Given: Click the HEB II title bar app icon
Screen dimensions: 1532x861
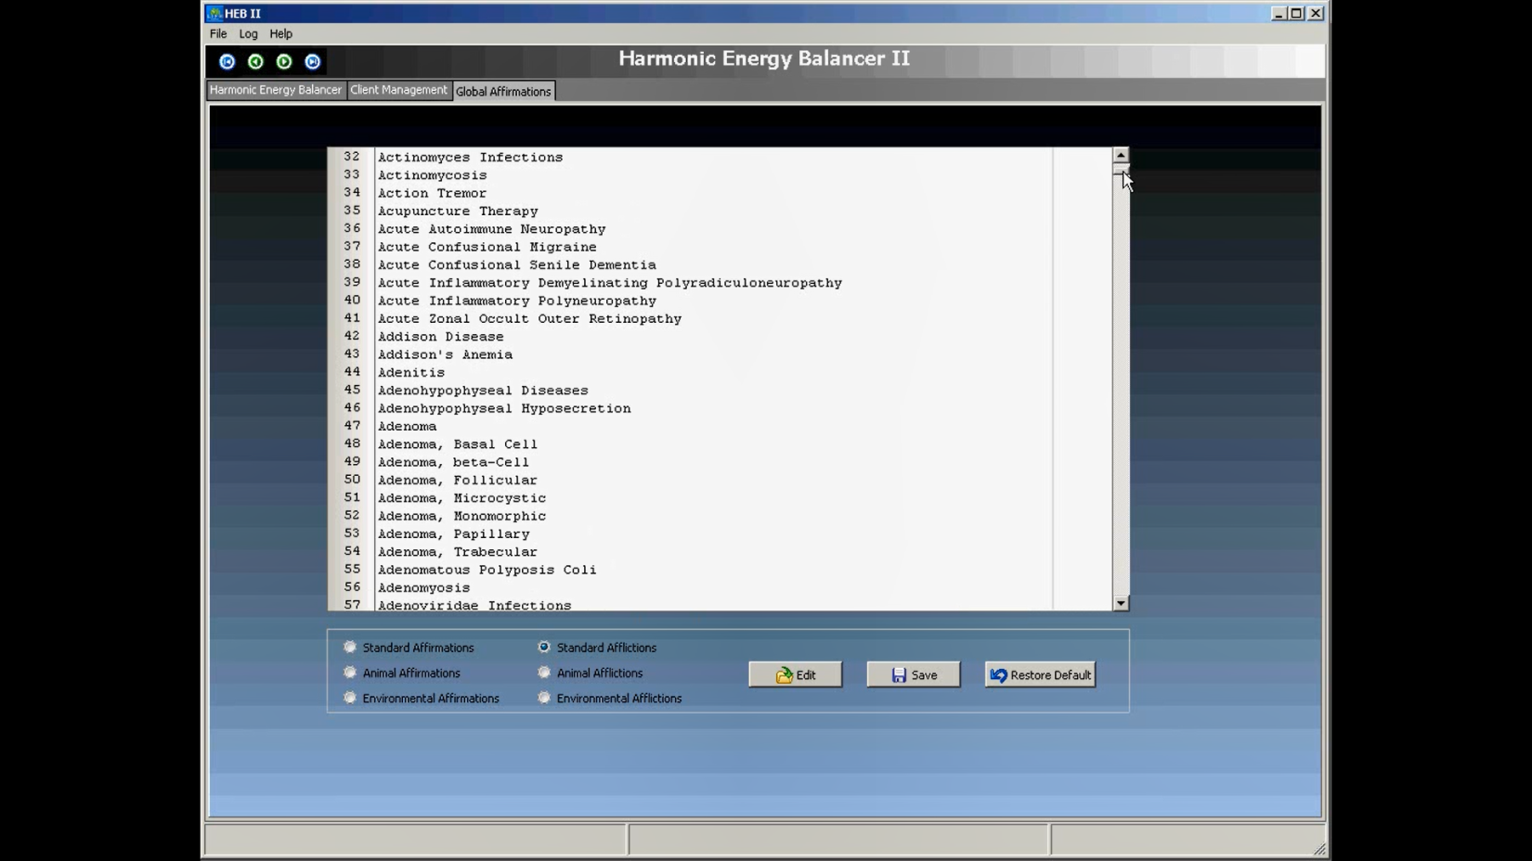Looking at the screenshot, I should (214, 13).
